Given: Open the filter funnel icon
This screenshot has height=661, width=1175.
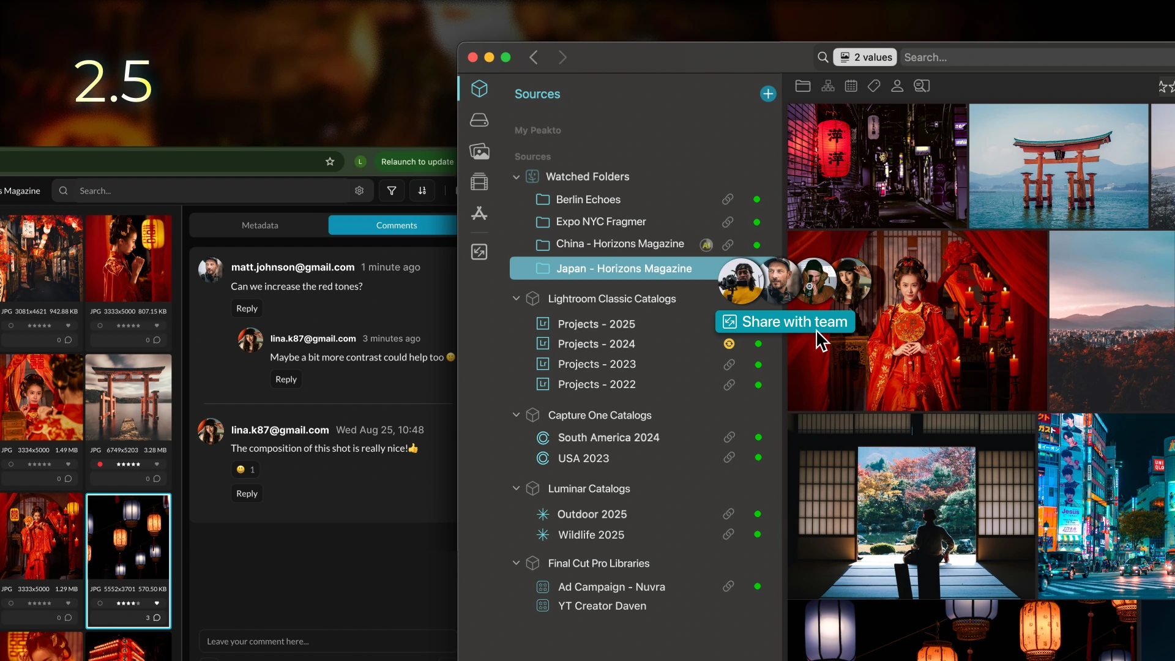Looking at the screenshot, I should coord(392,191).
